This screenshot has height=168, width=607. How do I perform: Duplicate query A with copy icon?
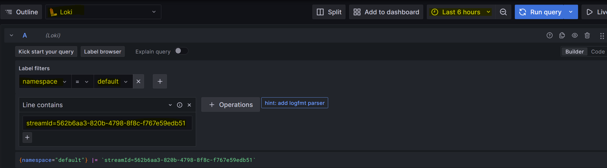tap(562, 35)
